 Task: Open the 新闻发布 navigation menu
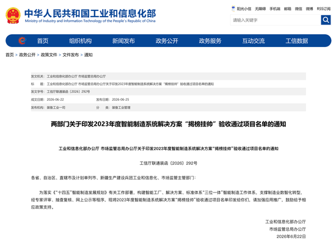tap(123, 41)
